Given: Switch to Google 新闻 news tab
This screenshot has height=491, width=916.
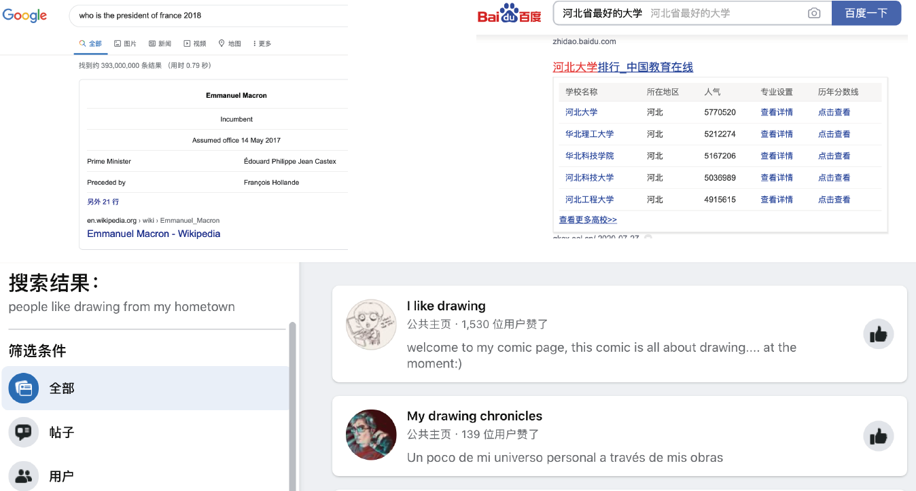Looking at the screenshot, I should (x=160, y=43).
